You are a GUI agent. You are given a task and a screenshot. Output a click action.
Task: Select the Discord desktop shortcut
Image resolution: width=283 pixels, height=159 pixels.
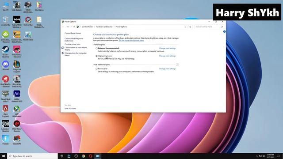[6, 65]
